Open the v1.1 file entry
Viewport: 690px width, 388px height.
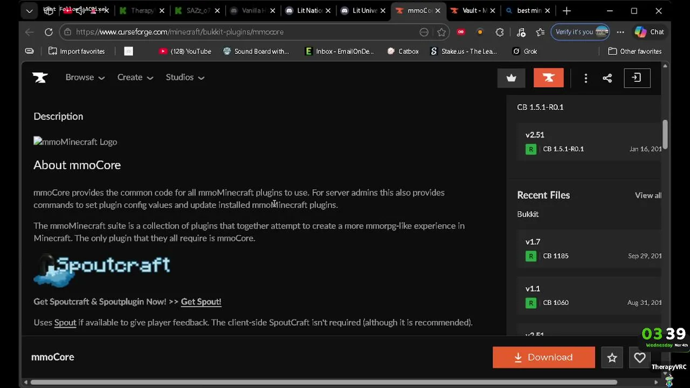pyautogui.click(x=589, y=296)
